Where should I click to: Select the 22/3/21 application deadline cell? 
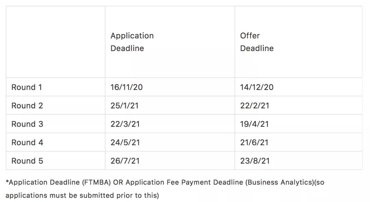[125, 124]
